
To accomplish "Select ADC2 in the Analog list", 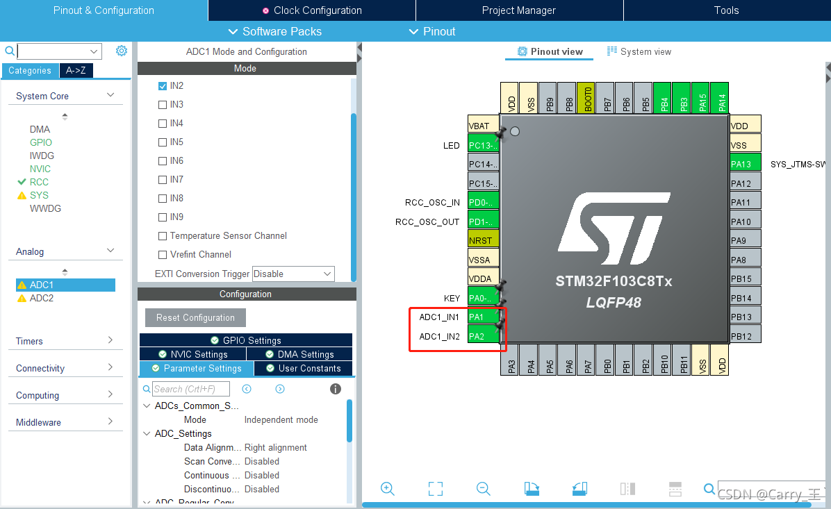I will click(x=41, y=298).
